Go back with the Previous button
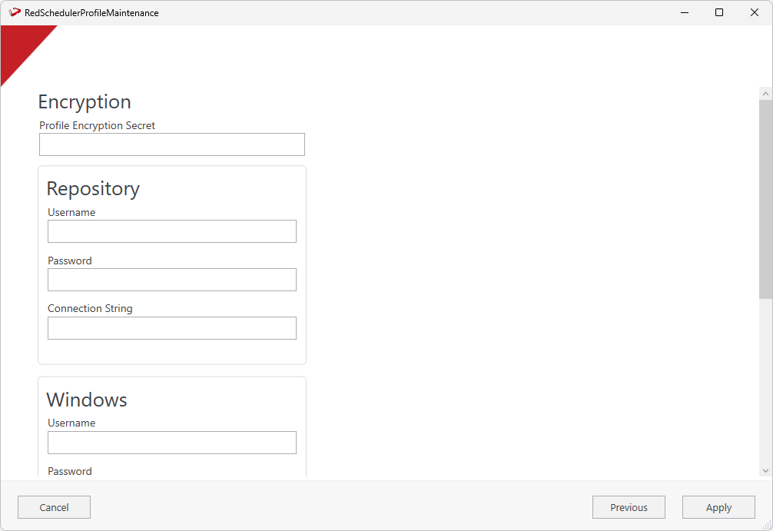The height and width of the screenshot is (531, 773). 629,507
